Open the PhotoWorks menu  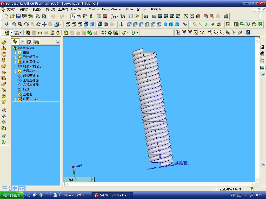[x=78, y=9]
